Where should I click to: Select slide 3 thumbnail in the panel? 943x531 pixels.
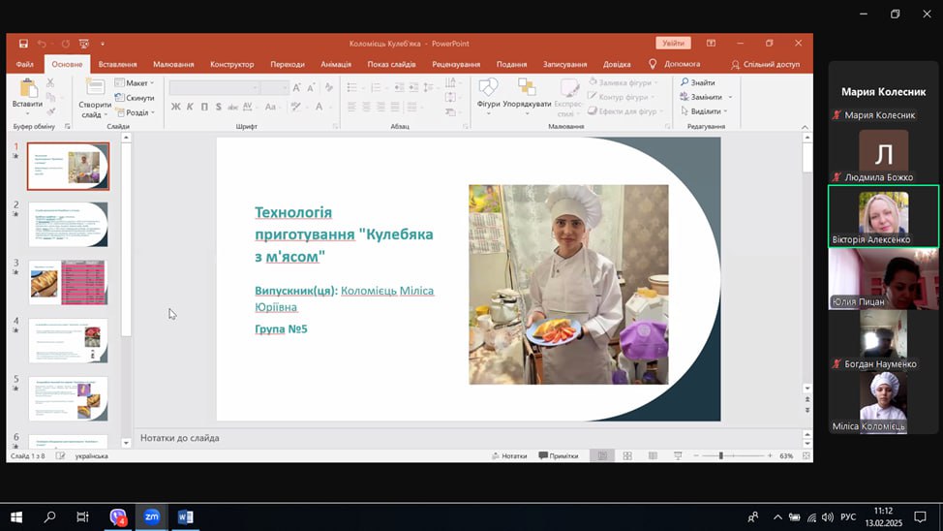pos(68,282)
